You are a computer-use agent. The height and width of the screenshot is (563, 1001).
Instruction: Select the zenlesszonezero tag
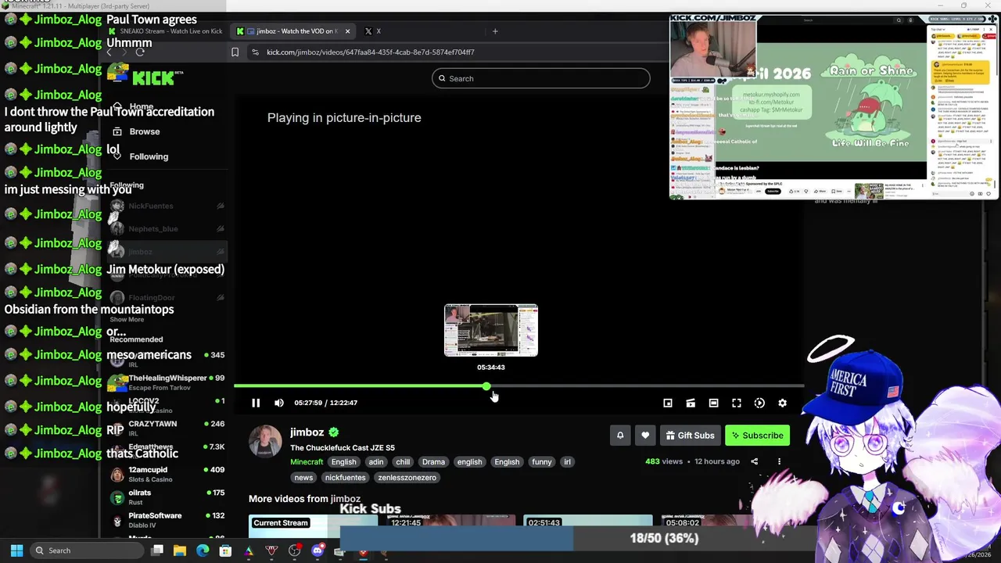(x=407, y=477)
